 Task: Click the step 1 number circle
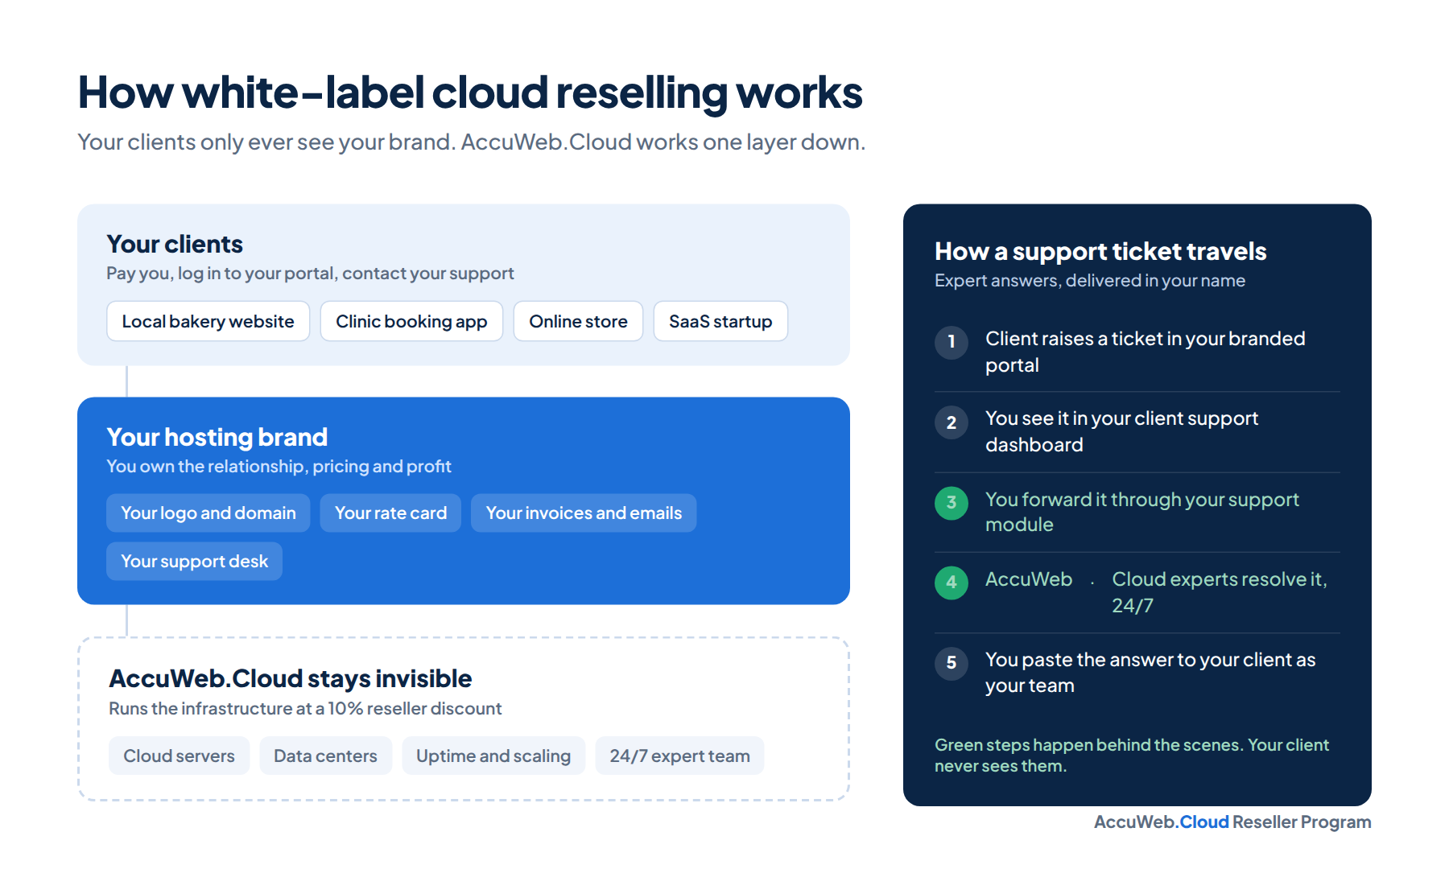[951, 342]
